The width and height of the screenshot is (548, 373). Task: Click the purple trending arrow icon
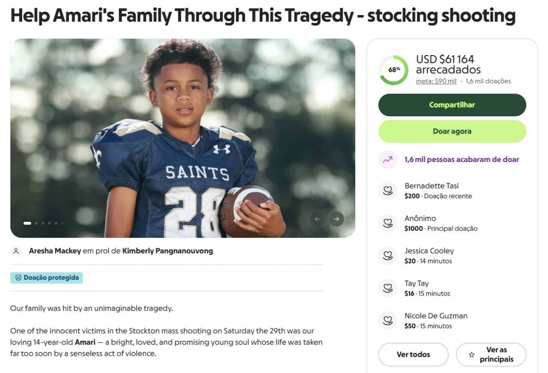point(388,160)
